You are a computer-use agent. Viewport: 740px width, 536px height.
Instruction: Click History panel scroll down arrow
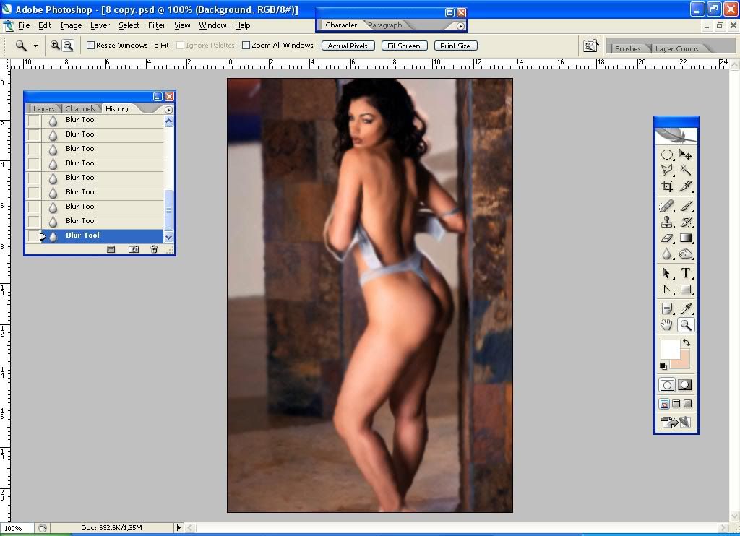(x=168, y=238)
